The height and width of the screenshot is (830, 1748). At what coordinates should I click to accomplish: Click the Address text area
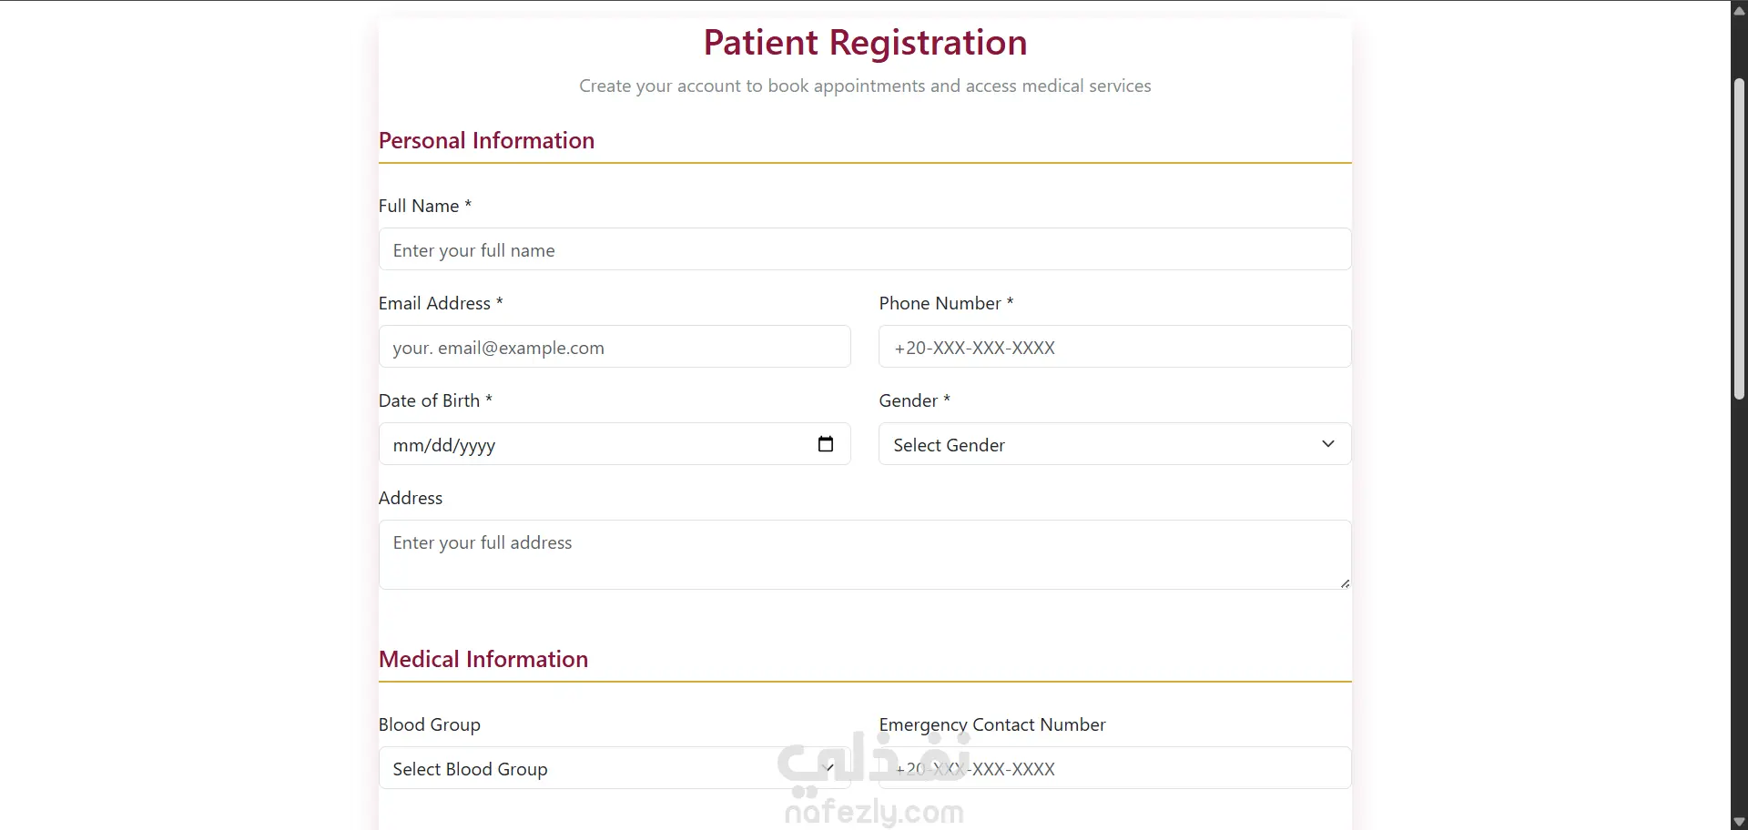[x=865, y=554]
